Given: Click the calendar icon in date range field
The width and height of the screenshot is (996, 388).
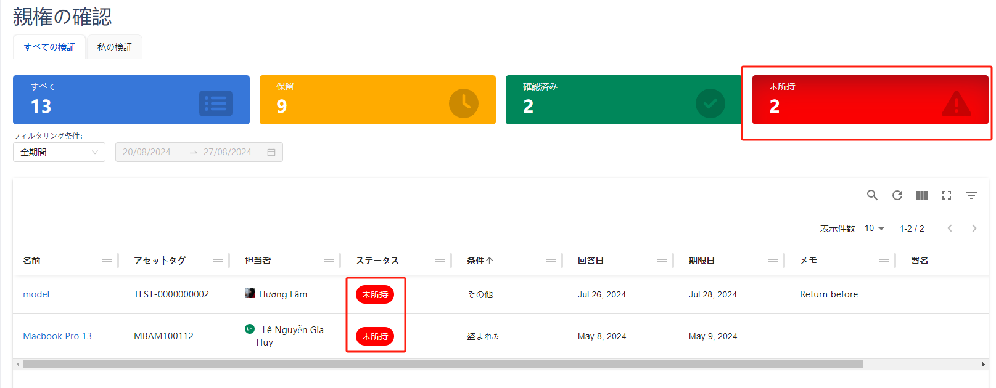Looking at the screenshot, I should [271, 152].
